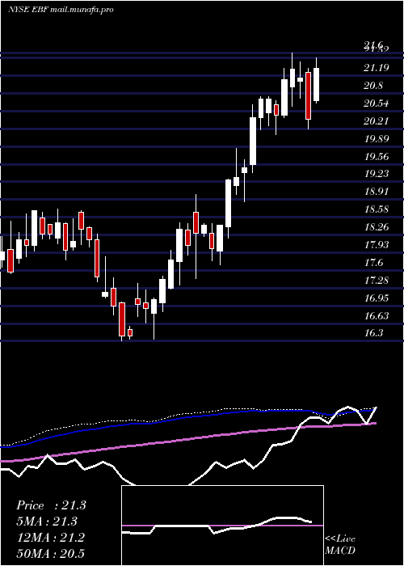Click the 16.95 price axis label
The image size is (404, 566).
377,298
